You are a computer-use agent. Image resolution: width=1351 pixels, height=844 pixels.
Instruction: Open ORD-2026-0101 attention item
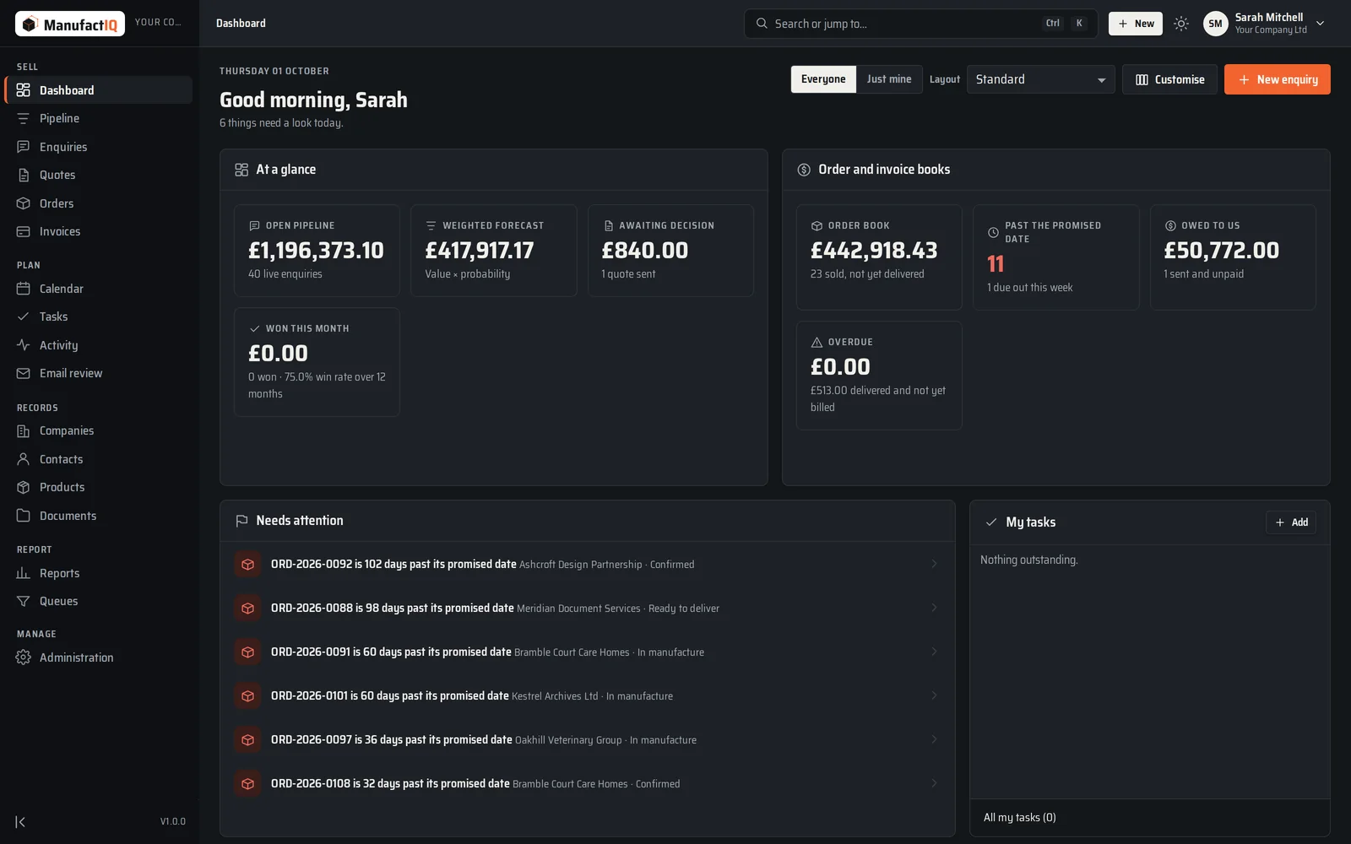[588, 695]
